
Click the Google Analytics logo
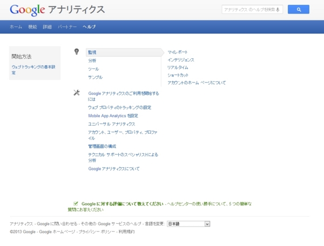(57, 10)
